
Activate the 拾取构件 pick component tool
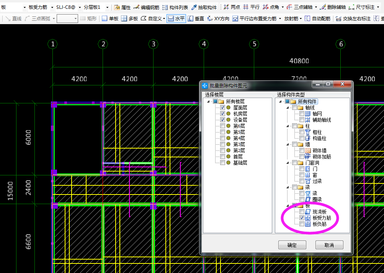(204, 7)
